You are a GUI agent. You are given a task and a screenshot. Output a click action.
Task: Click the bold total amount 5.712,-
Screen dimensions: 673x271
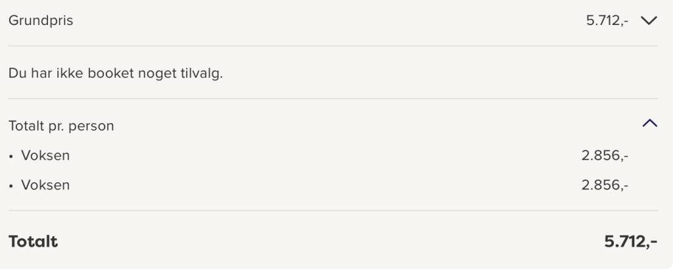pos(630,241)
